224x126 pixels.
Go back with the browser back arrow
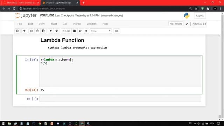(x=4, y=8)
